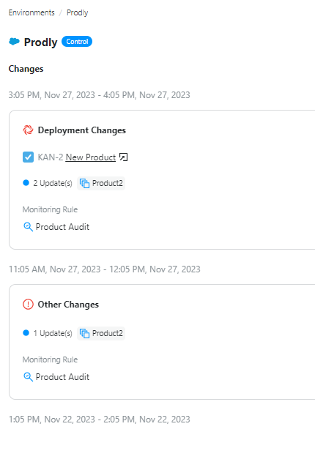Screen dimensions: 315x451
Task: Toggle the KAN-2 blue checkbox
Action: [28, 157]
